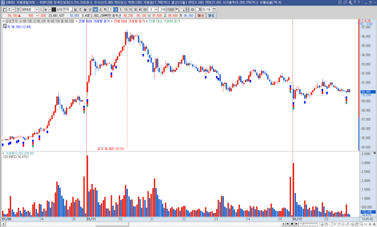Open the interval value 3 dropdown

[156, 10]
